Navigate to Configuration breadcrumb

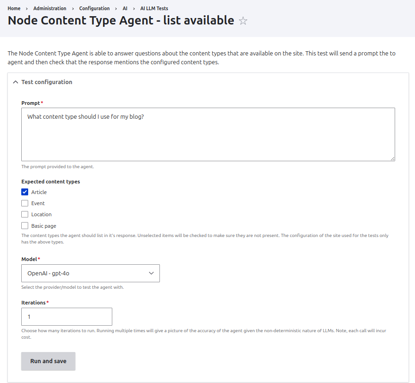[x=94, y=8]
